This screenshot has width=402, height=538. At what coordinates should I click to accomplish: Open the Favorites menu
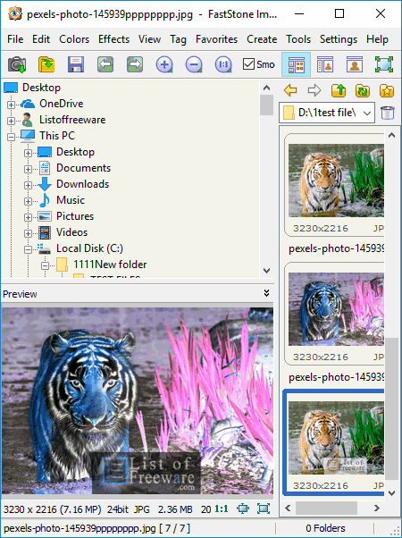[216, 39]
